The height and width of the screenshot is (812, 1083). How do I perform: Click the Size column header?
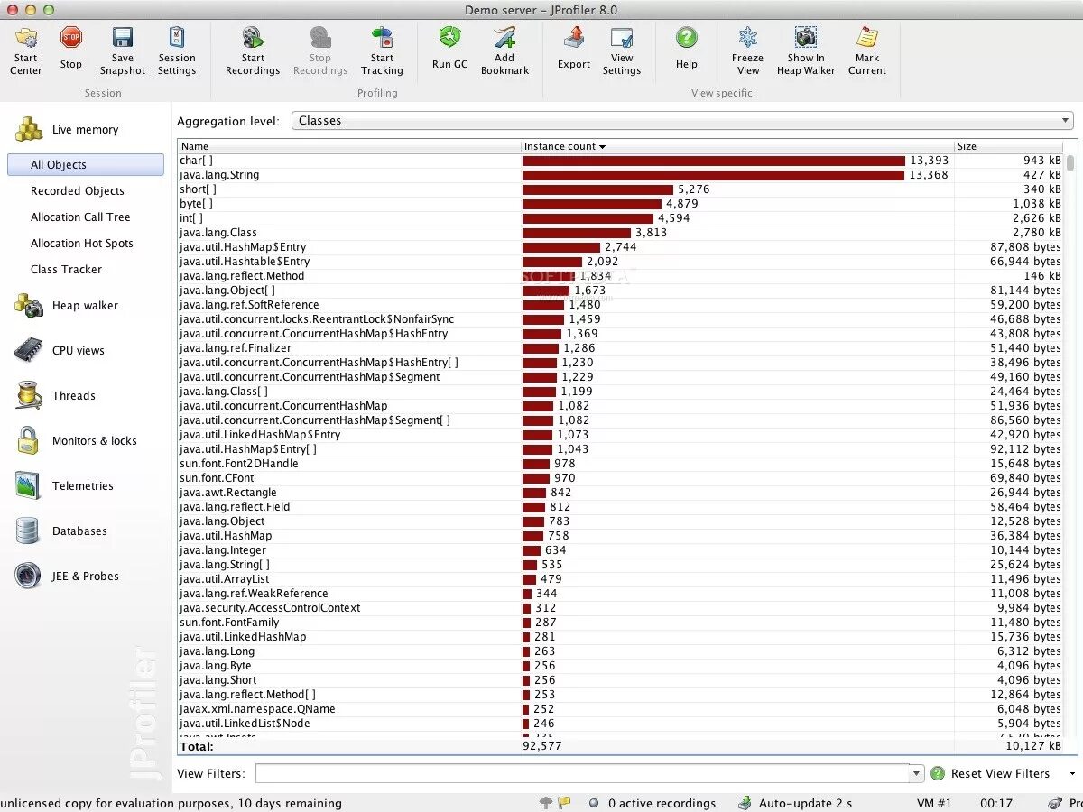click(x=1009, y=146)
